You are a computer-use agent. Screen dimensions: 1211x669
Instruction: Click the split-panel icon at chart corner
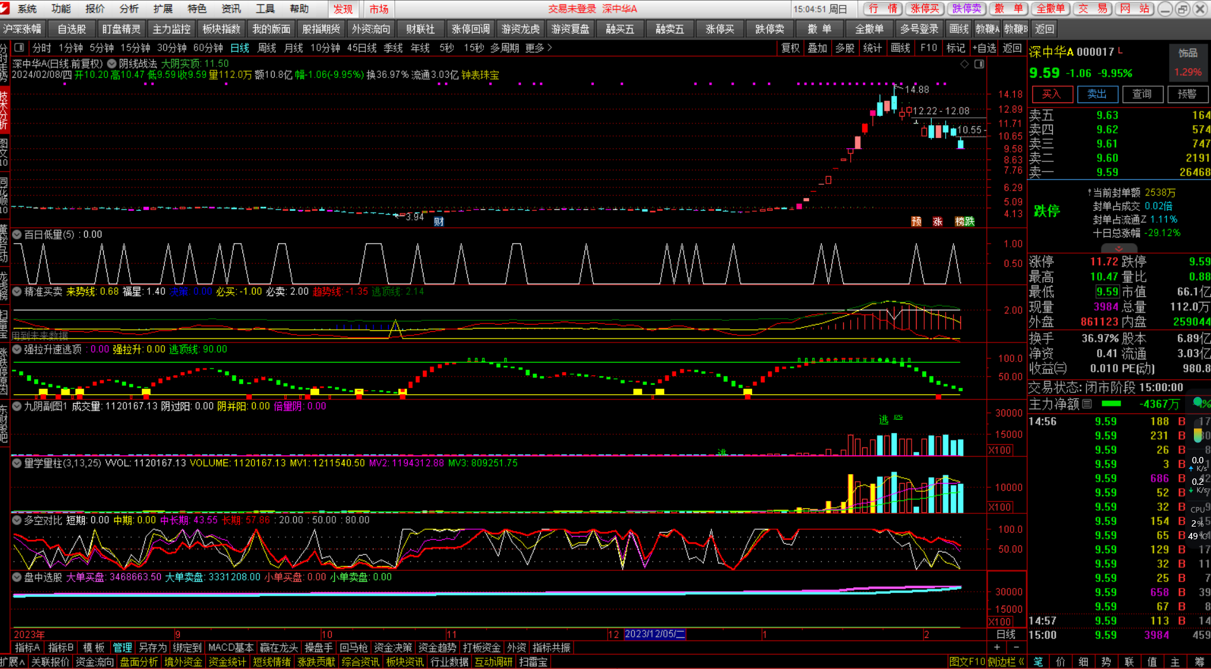click(x=979, y=64)
